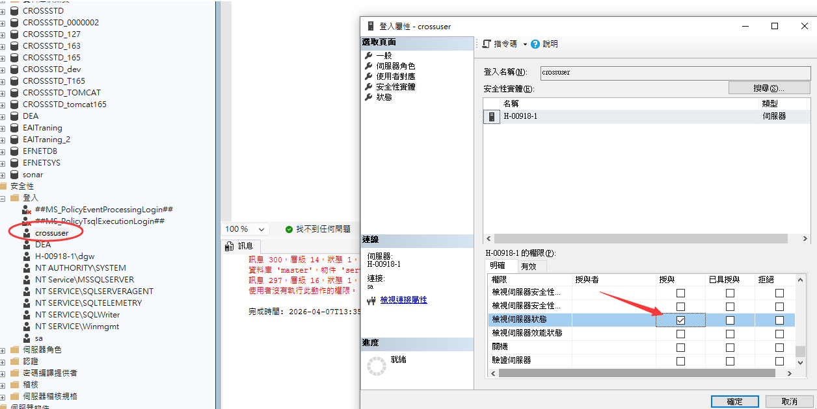Select the 使用者對應 page

tap(395, 77)
